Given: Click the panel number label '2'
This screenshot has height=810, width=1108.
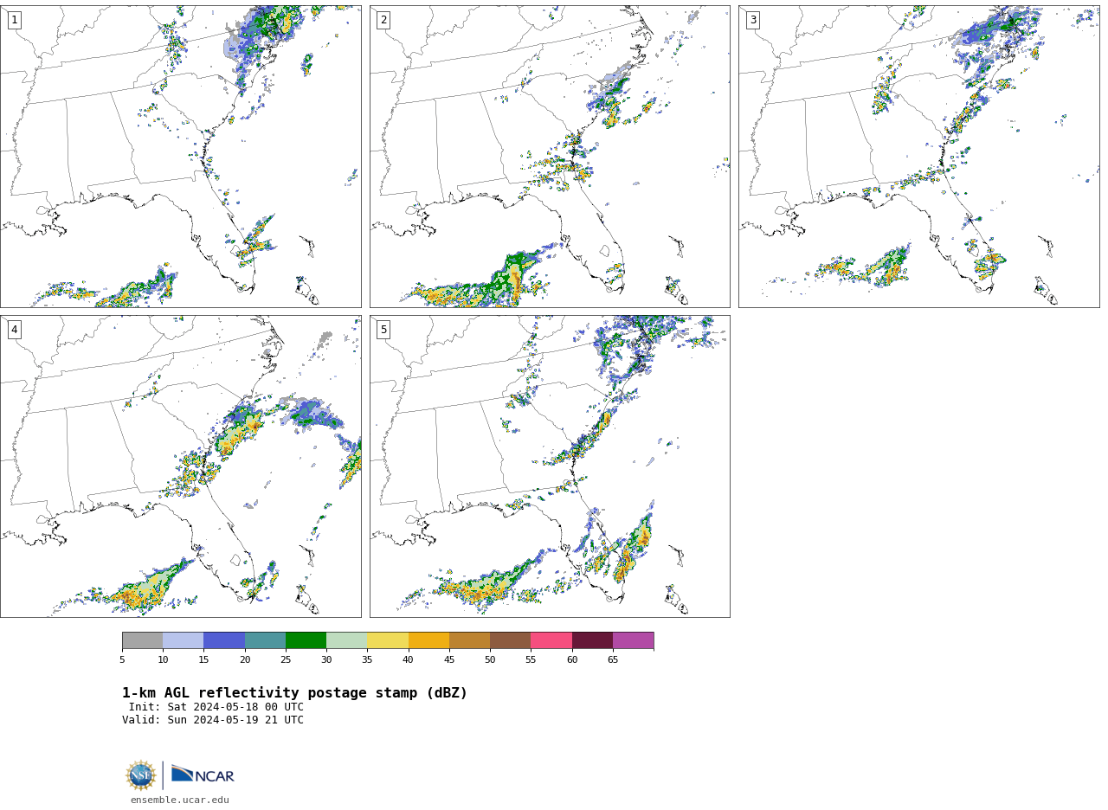Looking at the screenshot, I should coord(383,20).
